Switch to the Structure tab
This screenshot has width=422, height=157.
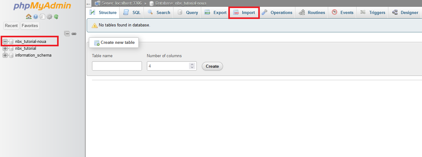pos(103,13)
